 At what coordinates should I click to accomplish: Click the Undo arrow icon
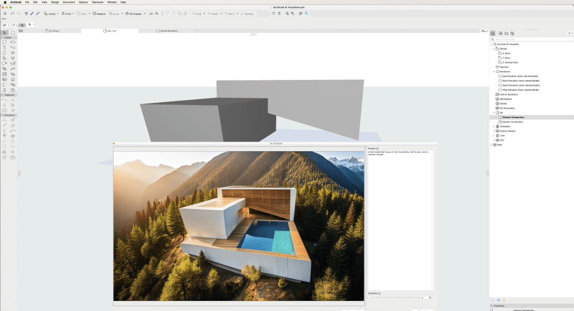[x=12, y=13]
